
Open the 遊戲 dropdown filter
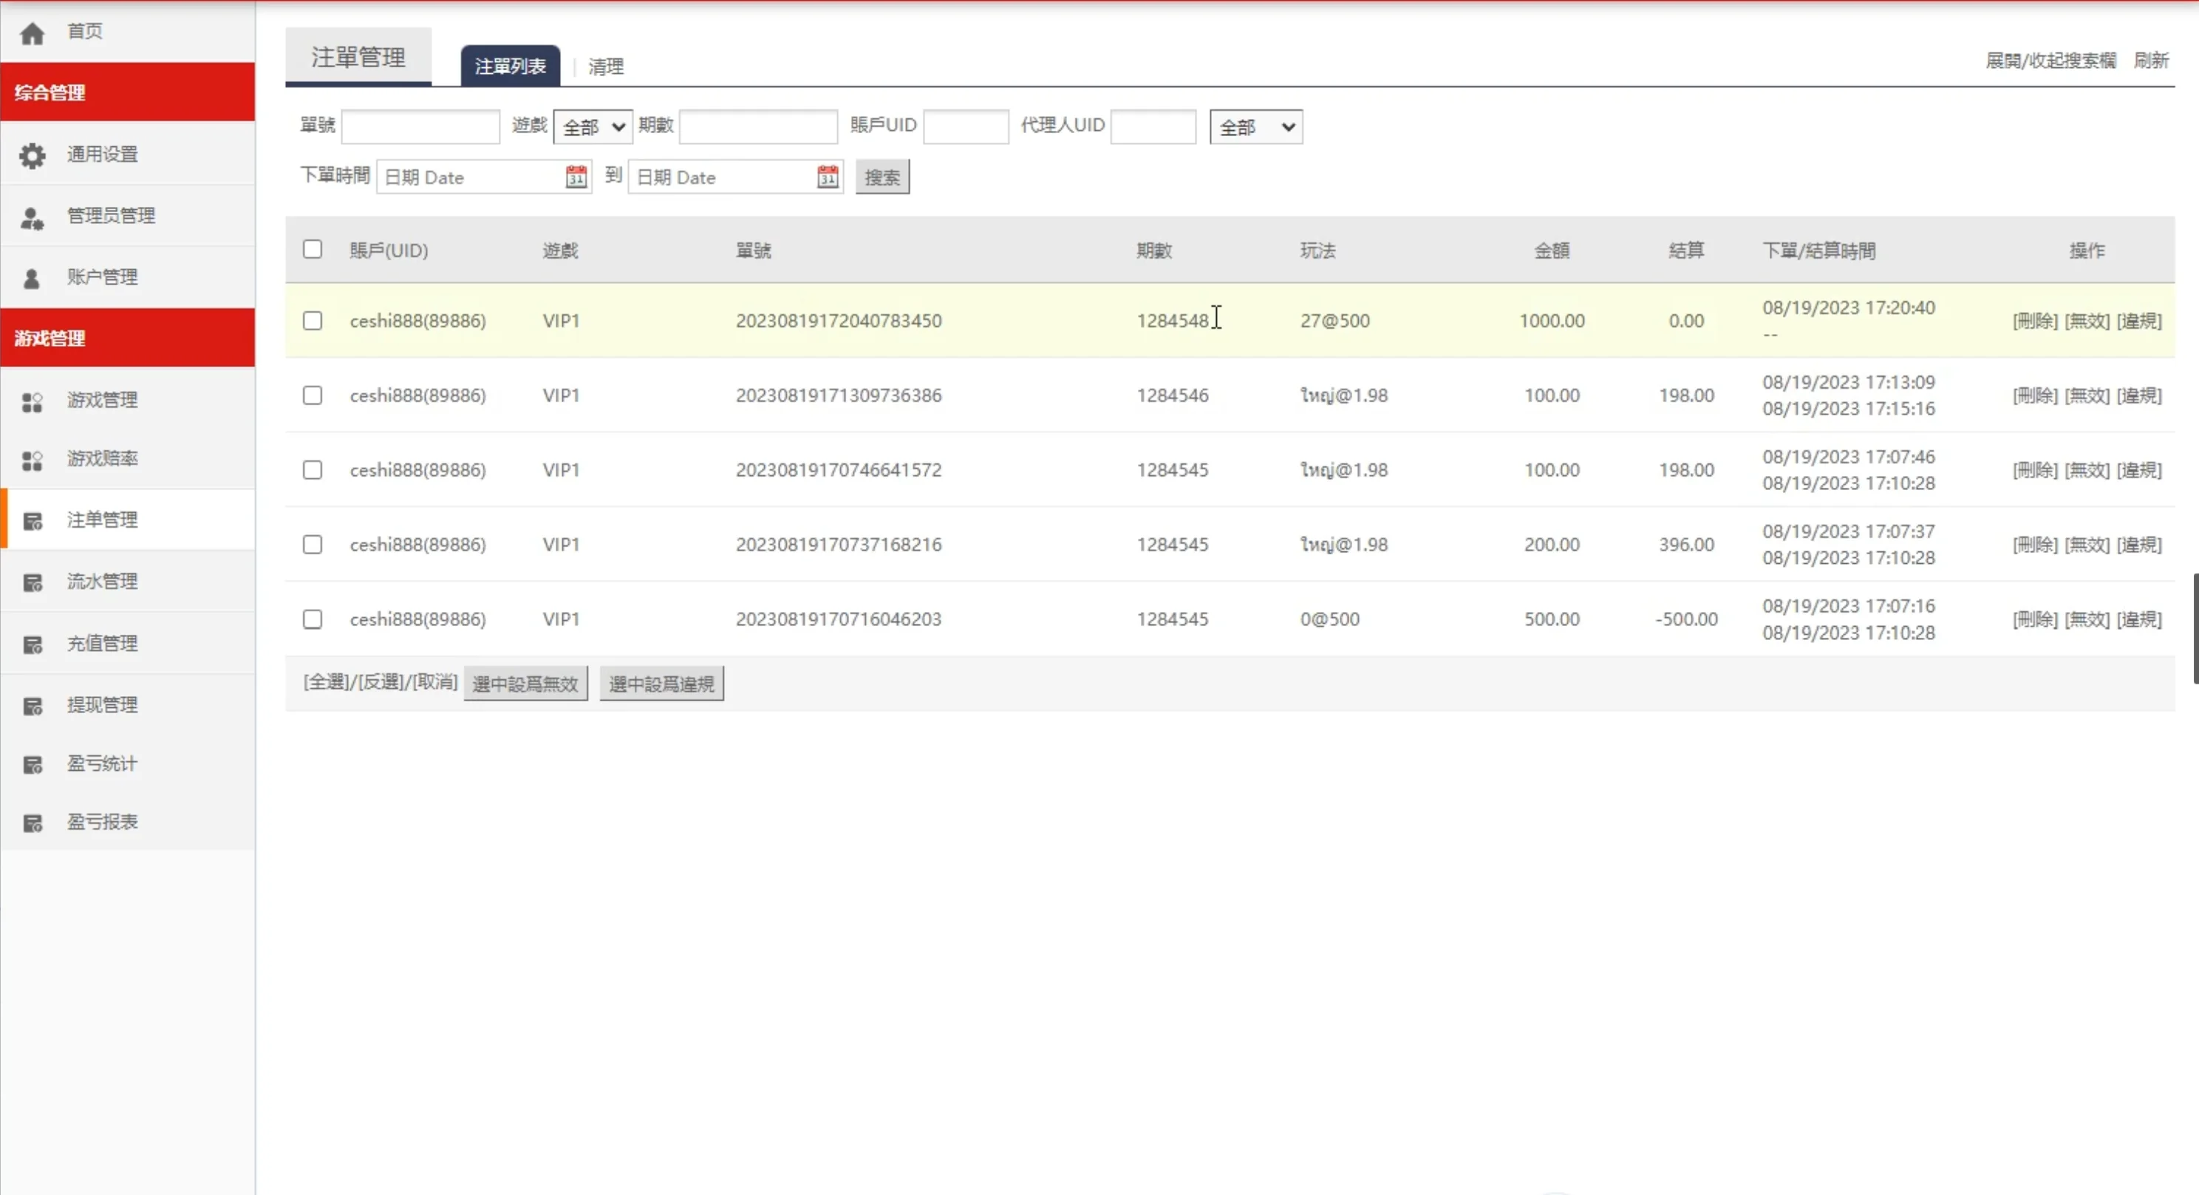[593, 127]
